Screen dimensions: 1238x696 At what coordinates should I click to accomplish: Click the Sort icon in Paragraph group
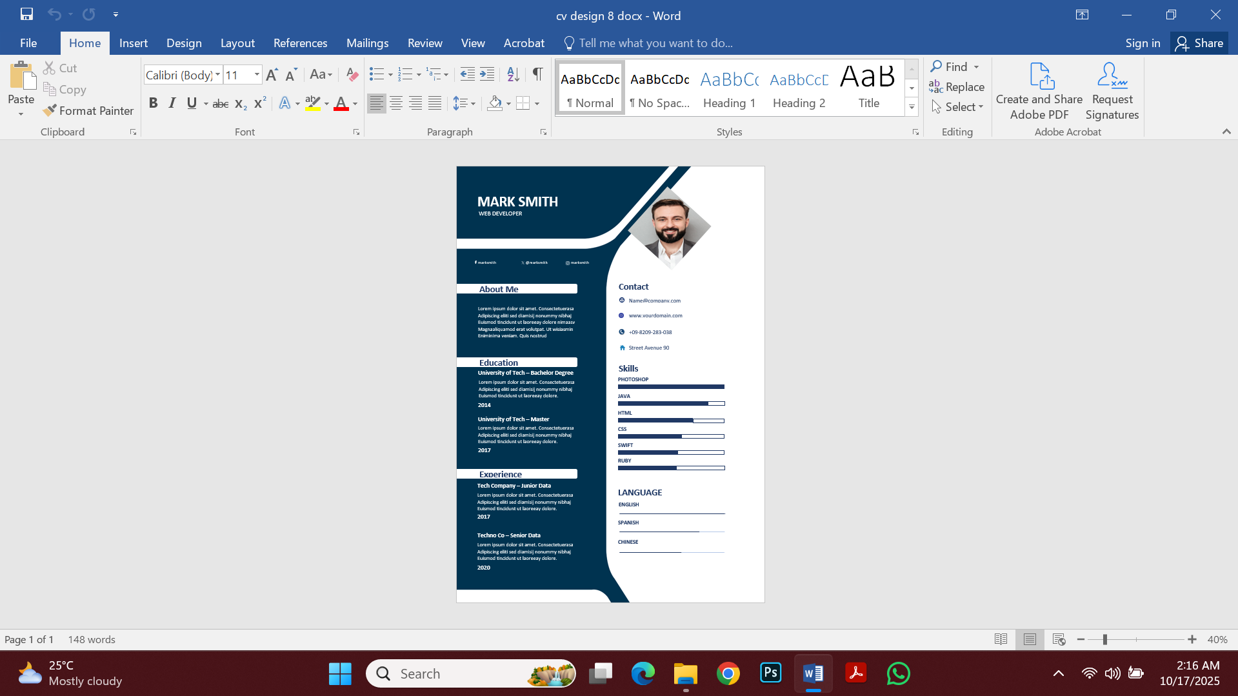pyautogui.click(x=513, y=74)
